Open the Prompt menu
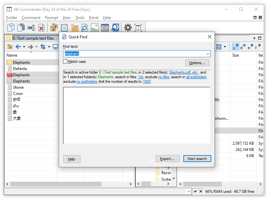The height and width of the screenshot is (200, 269). pyautogui.click(x=52, y=18)
